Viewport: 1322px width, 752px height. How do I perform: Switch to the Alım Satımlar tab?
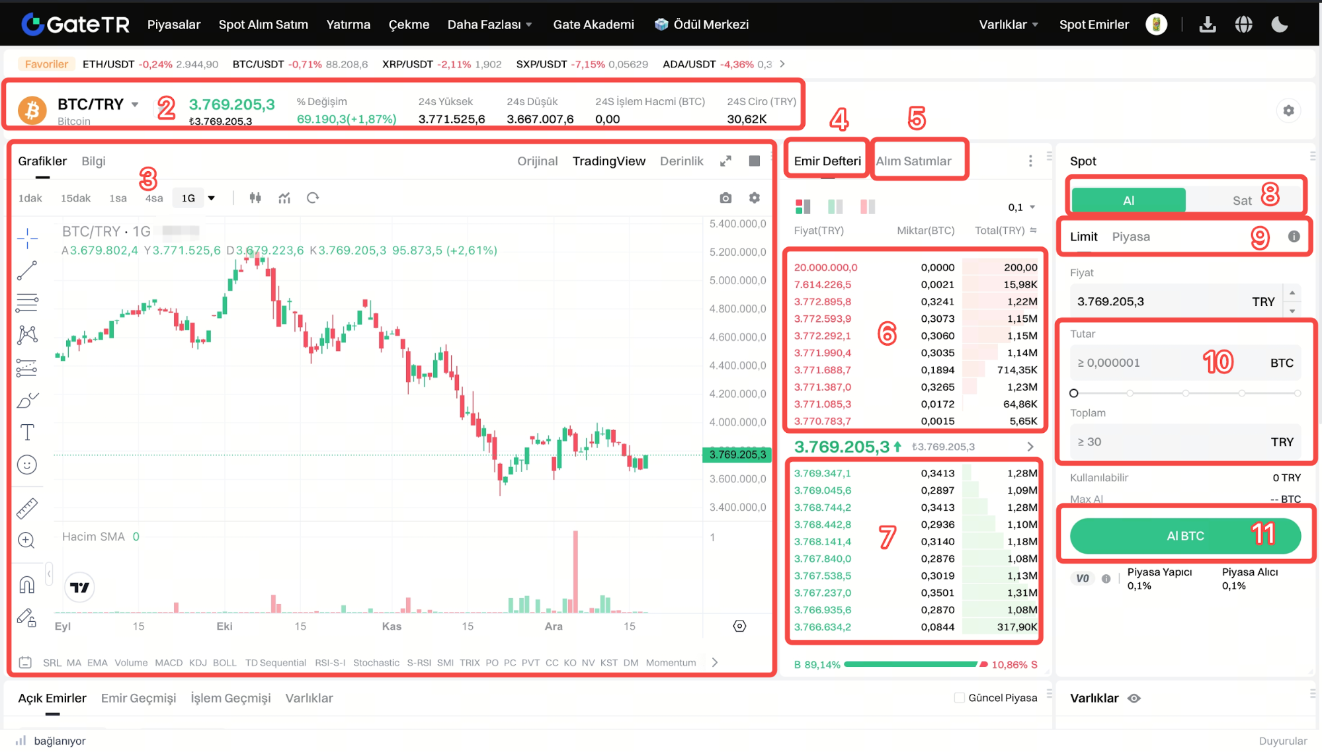913,161
